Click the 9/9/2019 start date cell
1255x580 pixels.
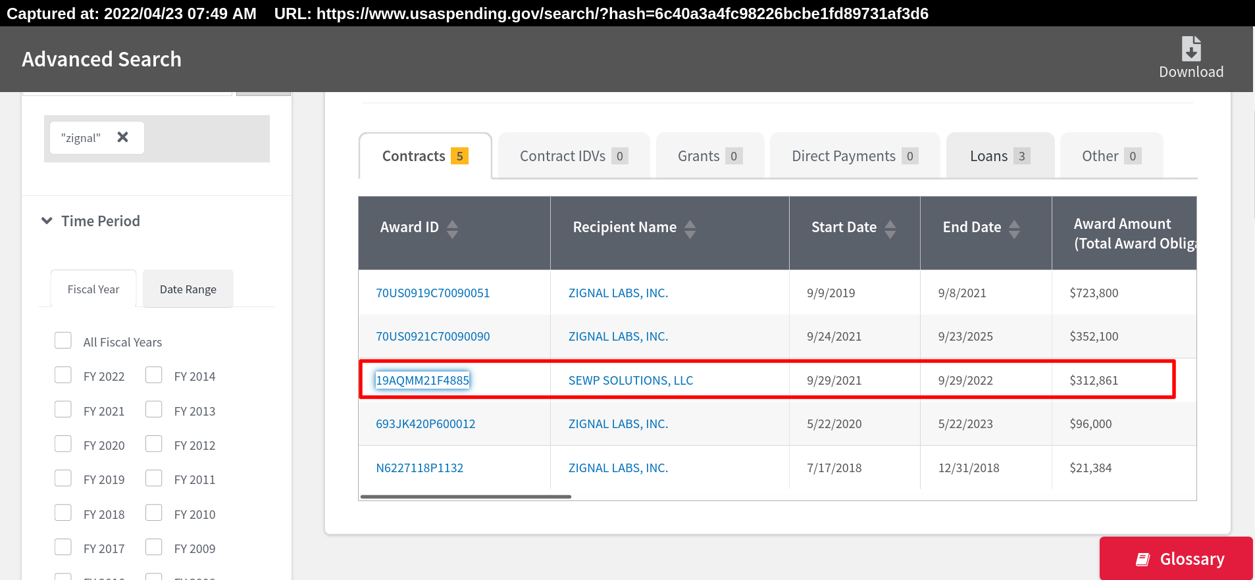pyautogui.click(x=831, y=293)
